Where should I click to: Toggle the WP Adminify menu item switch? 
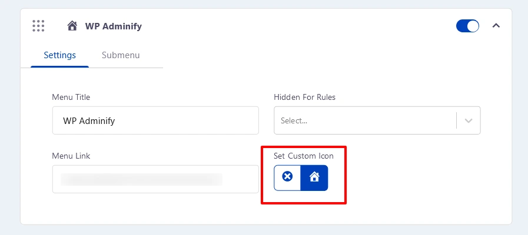[x=467, y=26]
